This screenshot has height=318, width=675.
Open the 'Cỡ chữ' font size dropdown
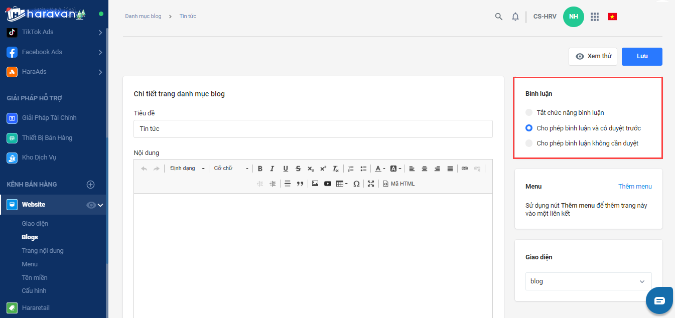click(x=231, y=169)
